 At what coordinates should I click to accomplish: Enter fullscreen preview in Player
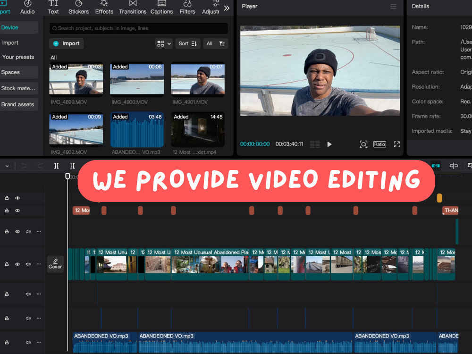[397, 144]
